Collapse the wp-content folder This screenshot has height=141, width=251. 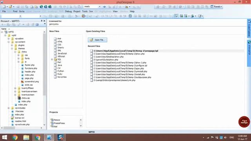click(x=9, y=42)
